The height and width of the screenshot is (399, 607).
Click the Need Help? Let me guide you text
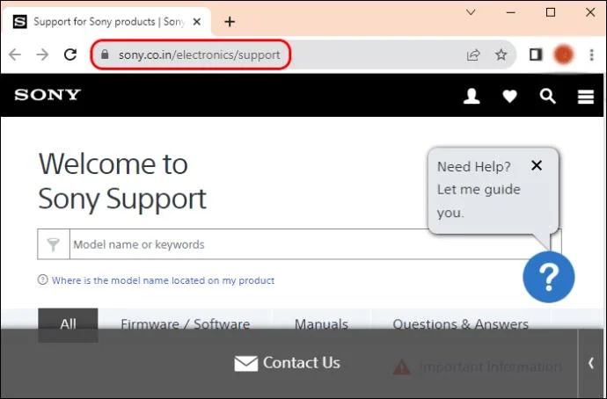pos(479,190)
